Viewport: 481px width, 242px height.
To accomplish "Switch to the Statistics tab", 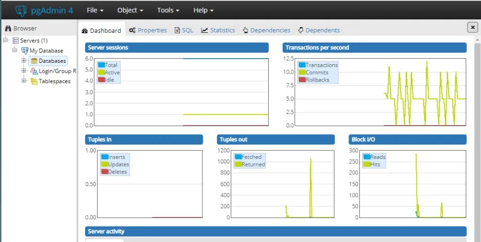I will pos(218,30).
